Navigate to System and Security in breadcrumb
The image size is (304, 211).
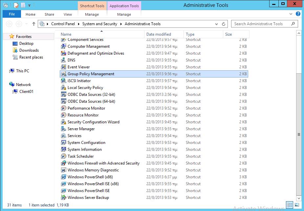pyautogui.click(x=100, y=24)
